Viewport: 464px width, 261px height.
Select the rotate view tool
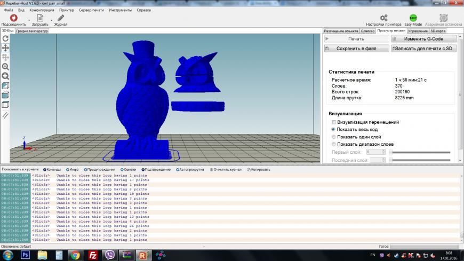pyautogui.click(x=5, y=38)
